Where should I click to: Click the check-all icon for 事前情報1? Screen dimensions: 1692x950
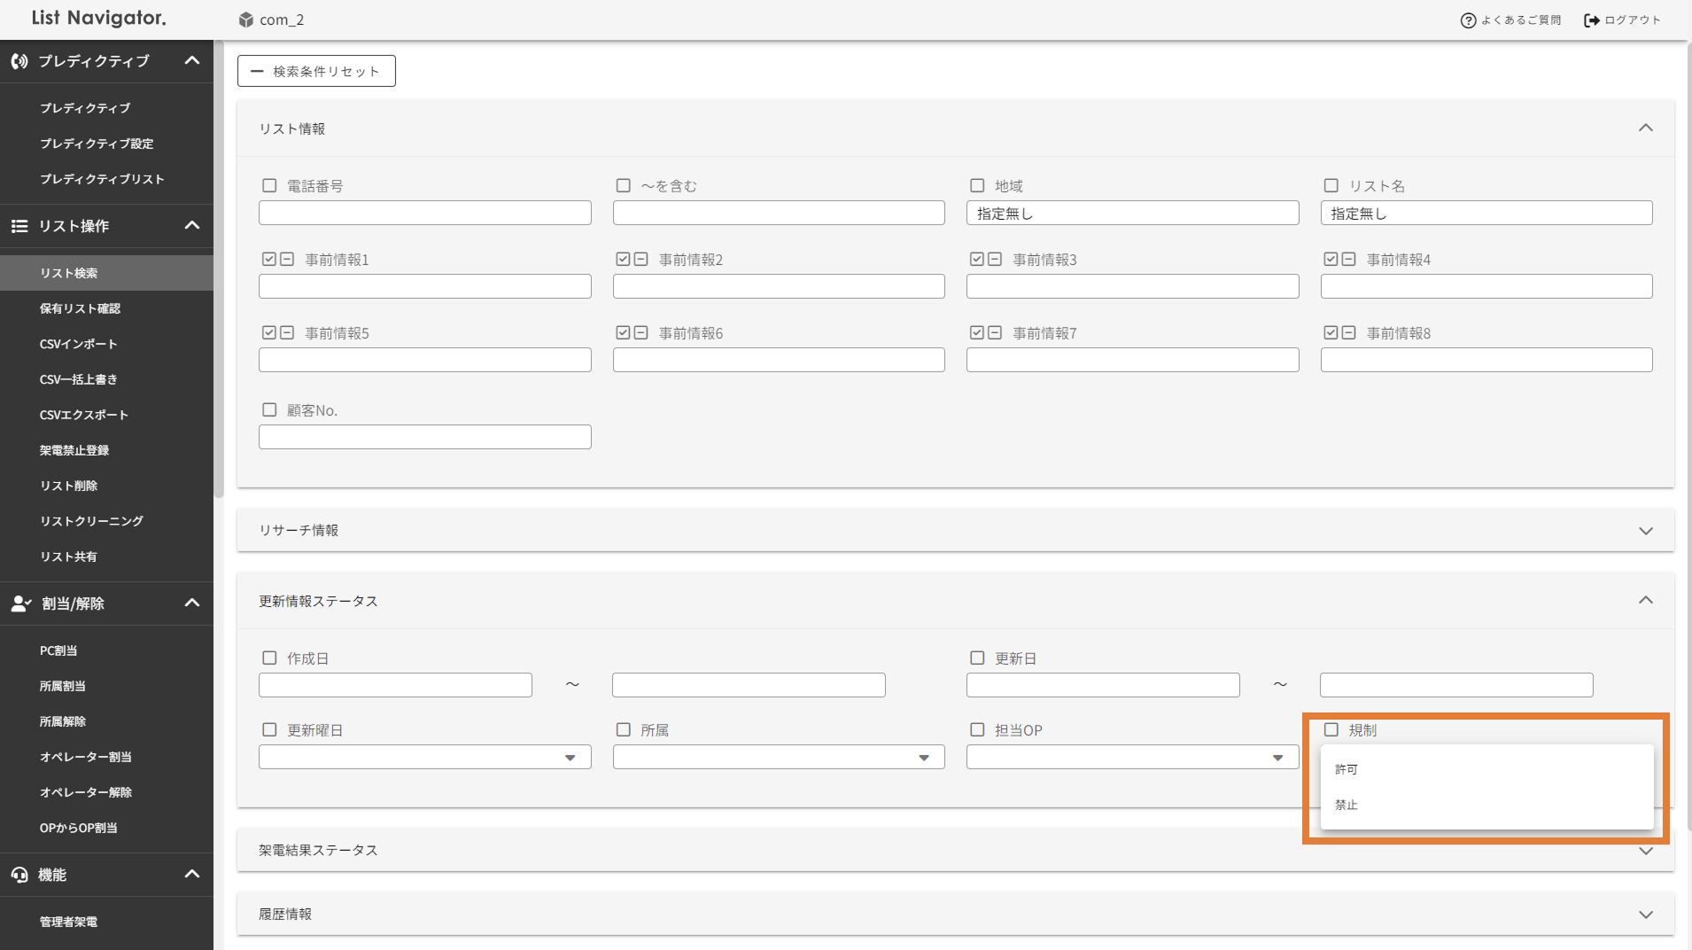[268, 260]
